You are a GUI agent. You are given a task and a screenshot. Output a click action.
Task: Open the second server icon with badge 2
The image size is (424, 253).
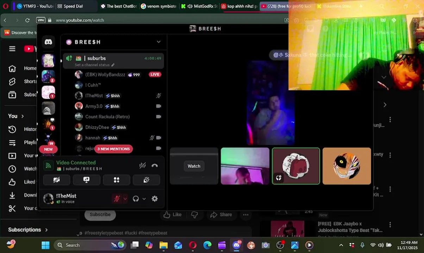pos(48,76)
